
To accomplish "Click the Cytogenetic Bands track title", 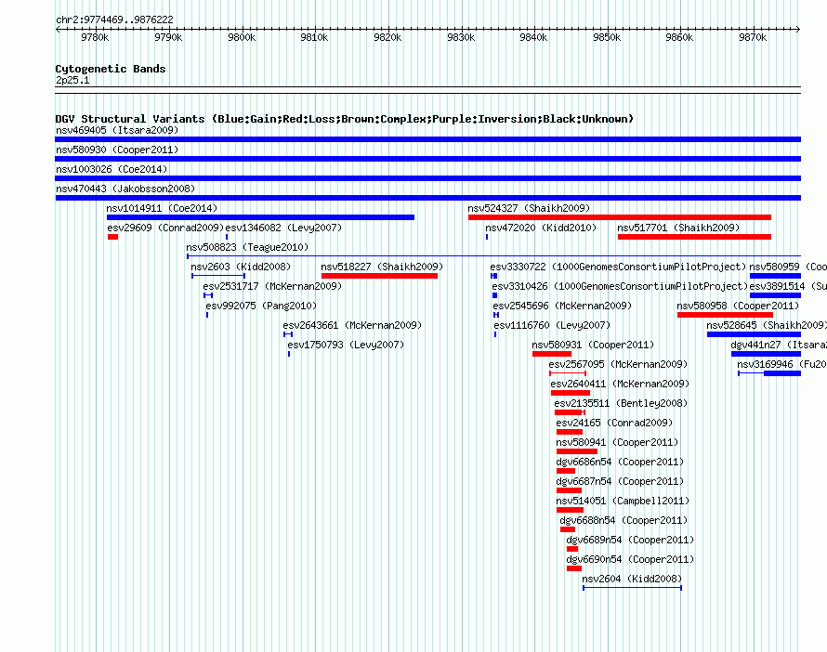I will point(111,69).
